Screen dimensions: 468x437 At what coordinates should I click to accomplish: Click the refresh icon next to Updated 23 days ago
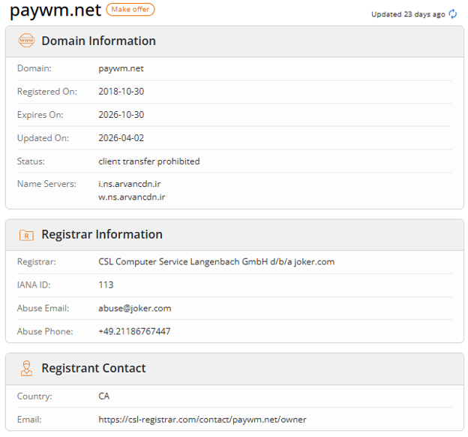click(x=453, y=14)
